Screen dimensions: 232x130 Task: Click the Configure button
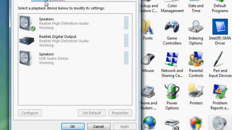30,113
